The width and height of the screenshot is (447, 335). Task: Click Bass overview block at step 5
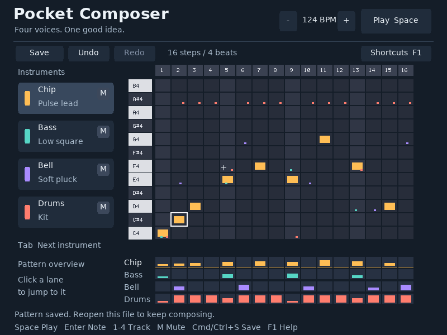pyautogui.click(x=227, y=276)
